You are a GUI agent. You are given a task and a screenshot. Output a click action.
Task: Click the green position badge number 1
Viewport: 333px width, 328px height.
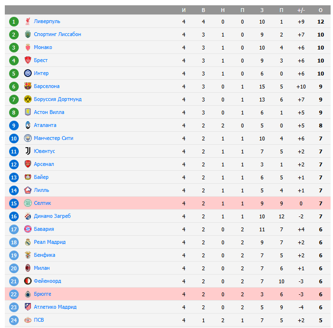14,21
